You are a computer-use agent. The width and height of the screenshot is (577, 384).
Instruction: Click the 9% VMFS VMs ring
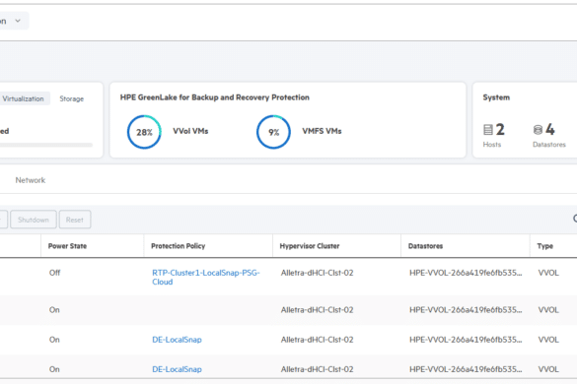click(x=273, y=132)
